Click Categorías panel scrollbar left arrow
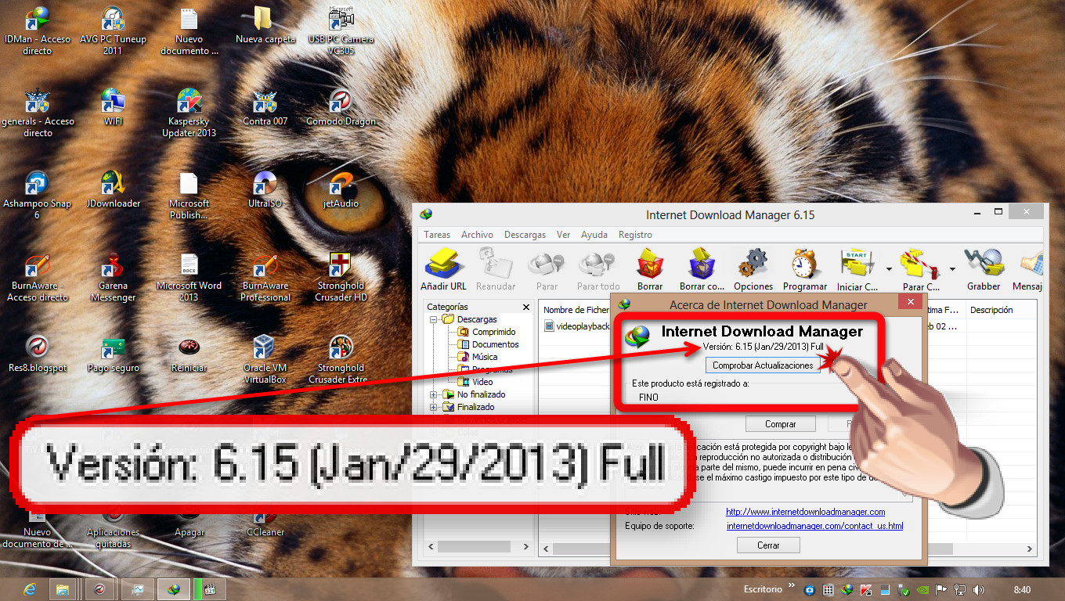1065x601 pixels. 430,547
